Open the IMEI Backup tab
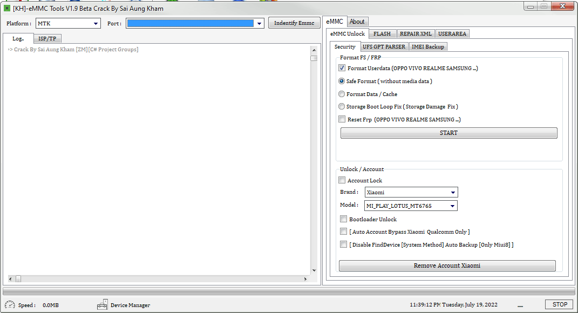This screenshot has width=578, height=313. pos(428,46)
